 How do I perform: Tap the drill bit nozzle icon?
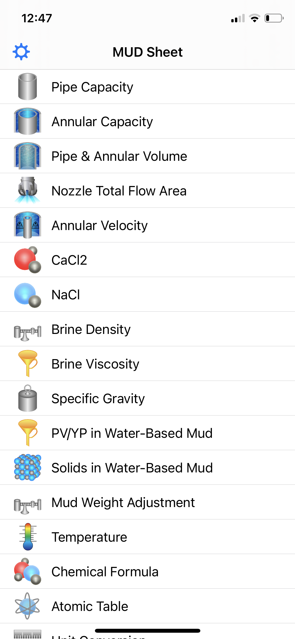[28, 190]
